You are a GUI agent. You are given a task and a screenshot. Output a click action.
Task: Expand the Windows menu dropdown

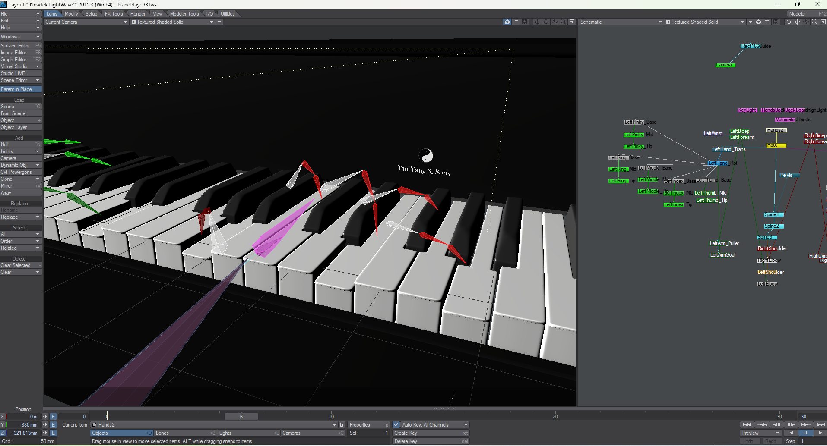[x=21, y=37]
